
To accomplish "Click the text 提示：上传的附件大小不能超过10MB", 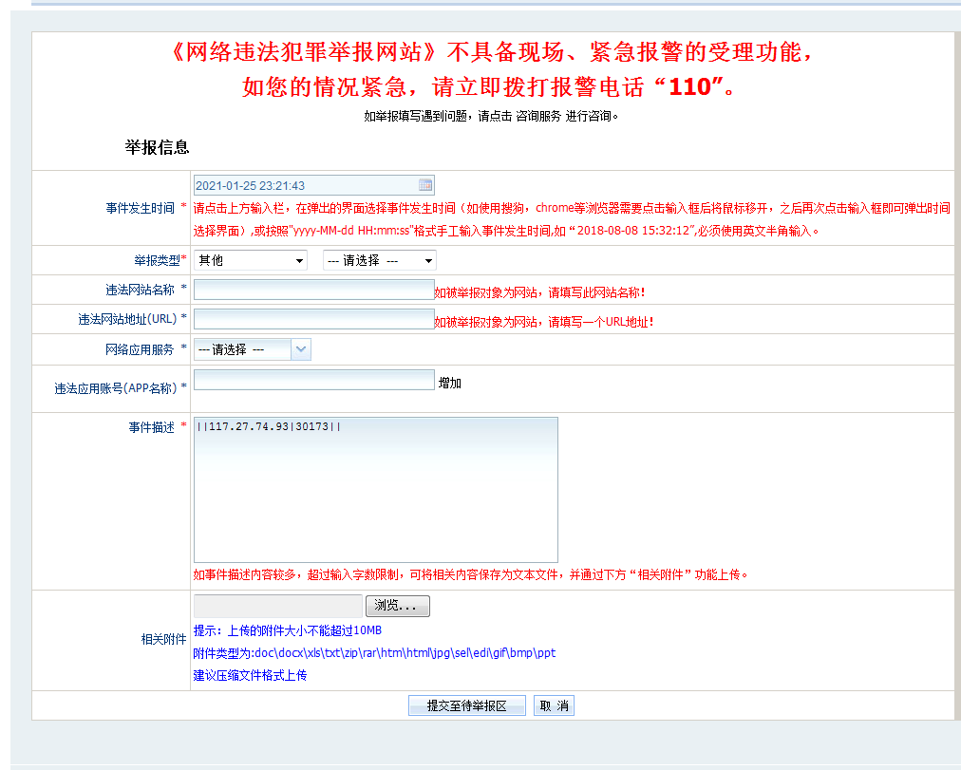I will (288, 630).
